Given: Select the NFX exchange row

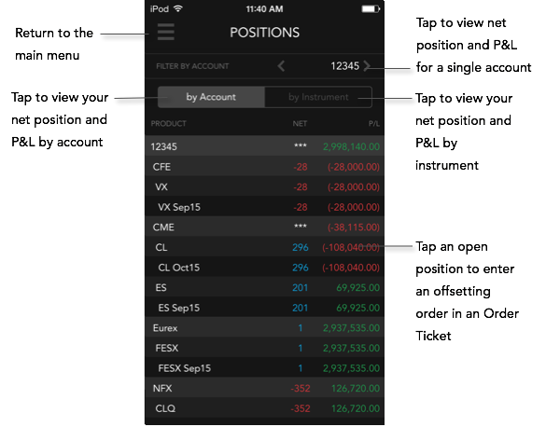Looking at the screenshot, I should [x=265, y=389].
